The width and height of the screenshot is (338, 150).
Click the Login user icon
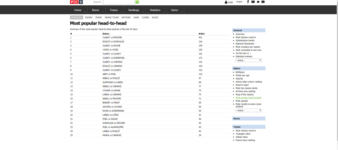226,2
